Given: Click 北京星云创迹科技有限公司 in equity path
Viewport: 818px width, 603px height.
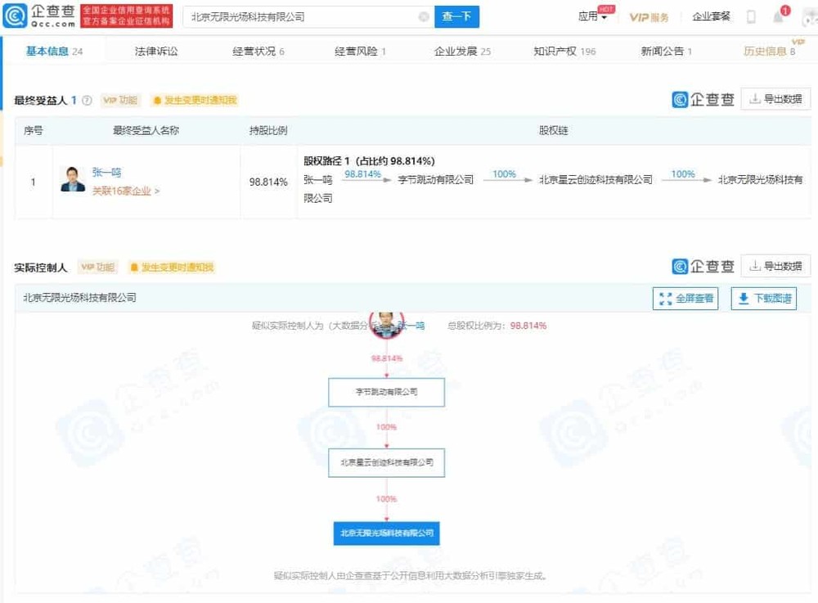Looking at the screenshot, I should point(596,179).
